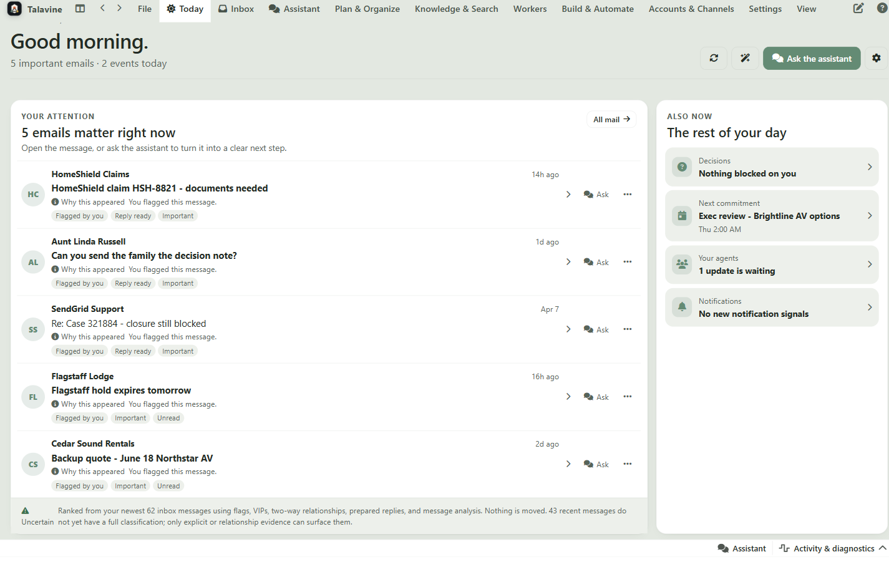This screenshot has height=562, width=889.
Task: Expand the SendGrid Case 321884 chevron
Action: [568, 329]
